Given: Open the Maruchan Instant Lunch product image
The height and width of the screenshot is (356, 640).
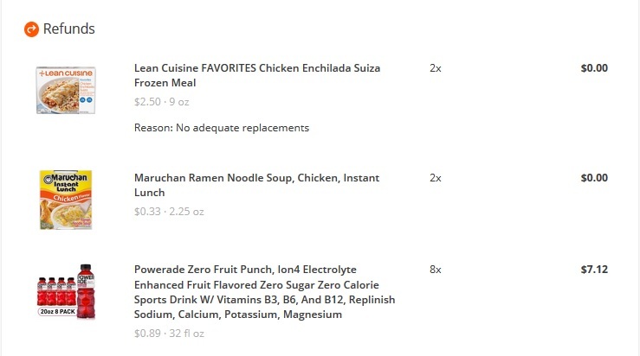Looking at the screenshot, I should point(66,200).
